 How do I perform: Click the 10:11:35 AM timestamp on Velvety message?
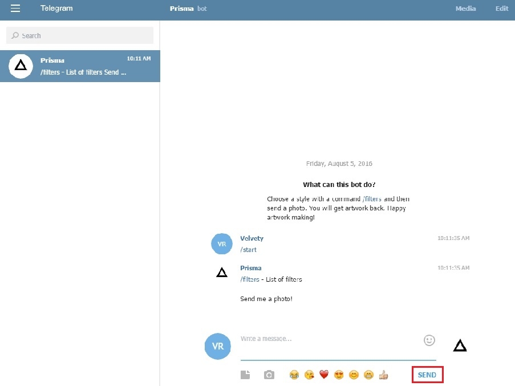453,238
